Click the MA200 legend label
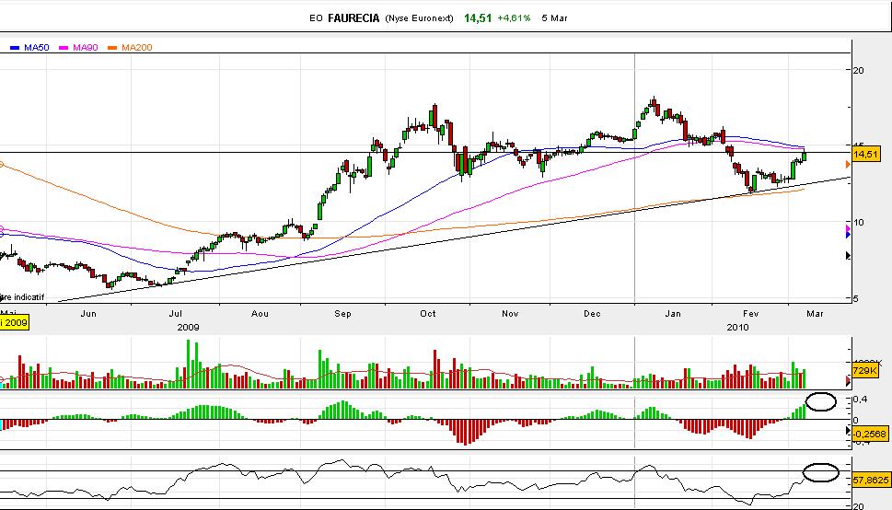Screen dimensions: 892x510 click(x=137, y=48)
